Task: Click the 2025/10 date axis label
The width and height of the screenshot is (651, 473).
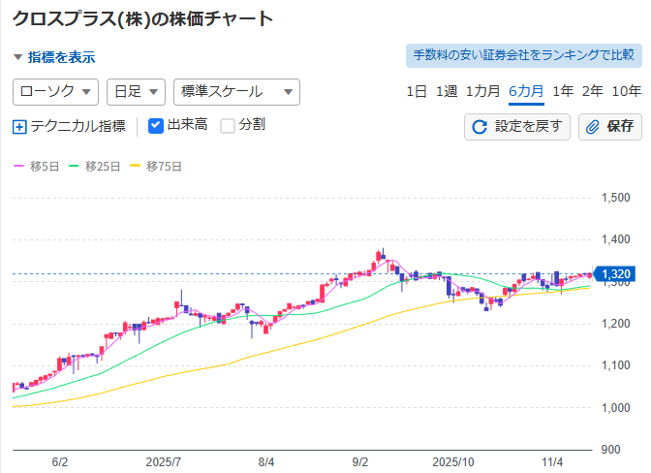Action: pyautogui.click(x=453, y=462)
